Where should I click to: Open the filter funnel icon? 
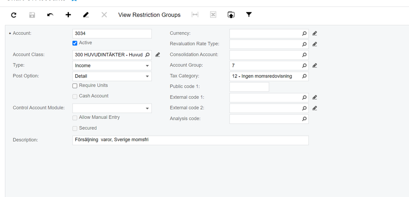(x=249, y=15)
